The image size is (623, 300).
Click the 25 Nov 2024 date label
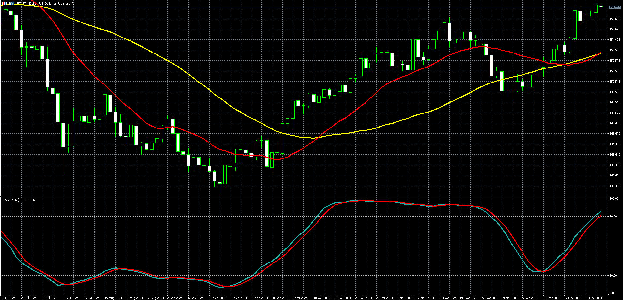(x=489, y=298)
